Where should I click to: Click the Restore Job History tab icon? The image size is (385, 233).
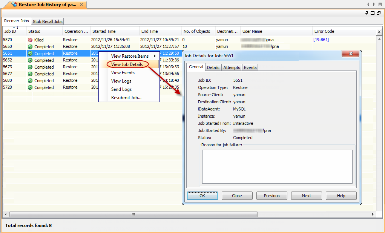point(14,5)
